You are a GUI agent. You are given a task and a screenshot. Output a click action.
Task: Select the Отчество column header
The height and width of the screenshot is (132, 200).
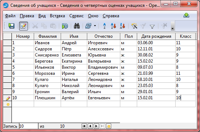tap(103, 36)
